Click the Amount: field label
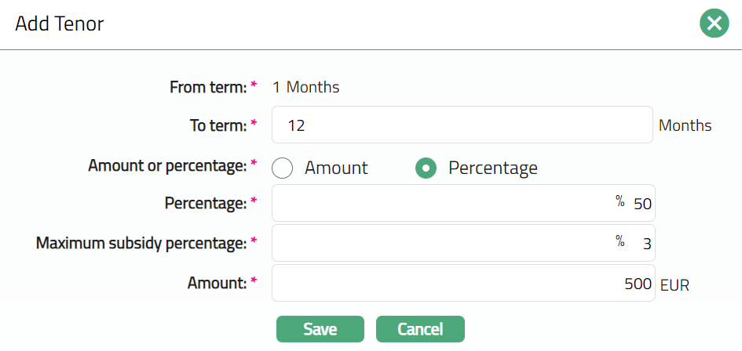742x351 pixels. tap(215, 284)
